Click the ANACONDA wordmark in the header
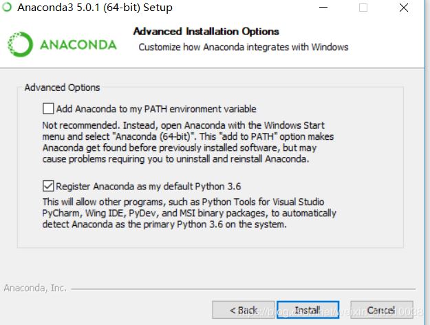430x325 pixels. (78, 45)
